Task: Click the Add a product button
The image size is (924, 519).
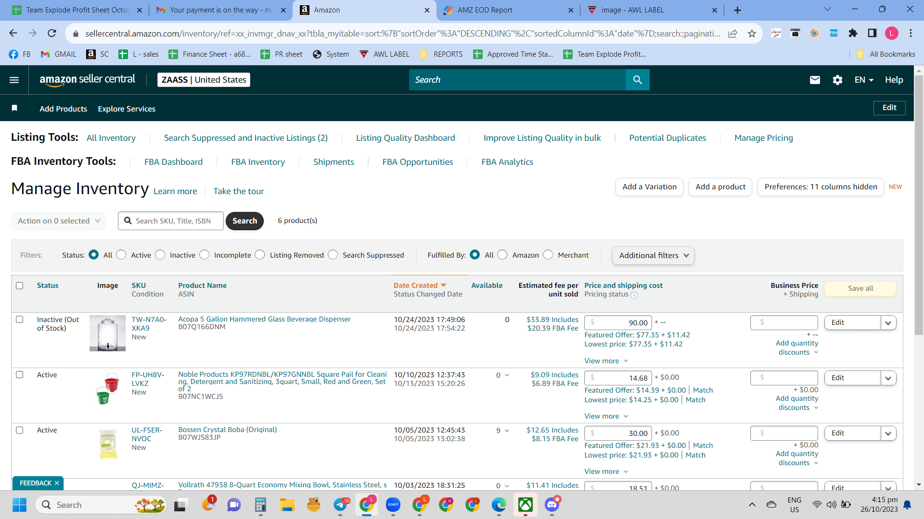Action: [x=720, y=187]
